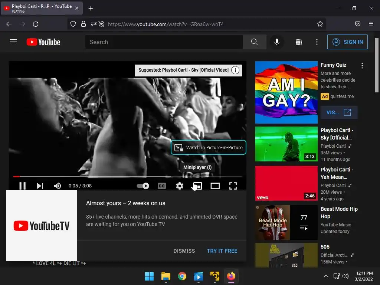
Task: Open site permissions icon
Action: (x=94, y=24)
